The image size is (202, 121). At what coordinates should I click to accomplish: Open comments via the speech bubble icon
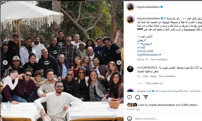tap(137, 97)
